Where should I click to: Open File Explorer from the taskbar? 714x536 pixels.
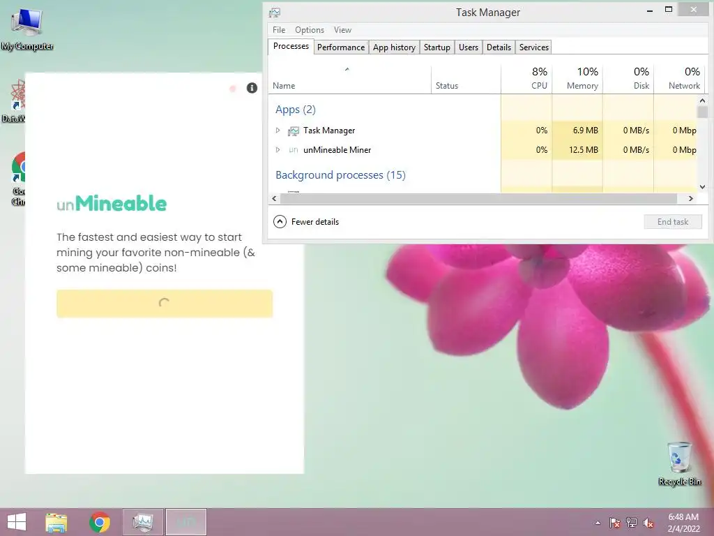56,522
